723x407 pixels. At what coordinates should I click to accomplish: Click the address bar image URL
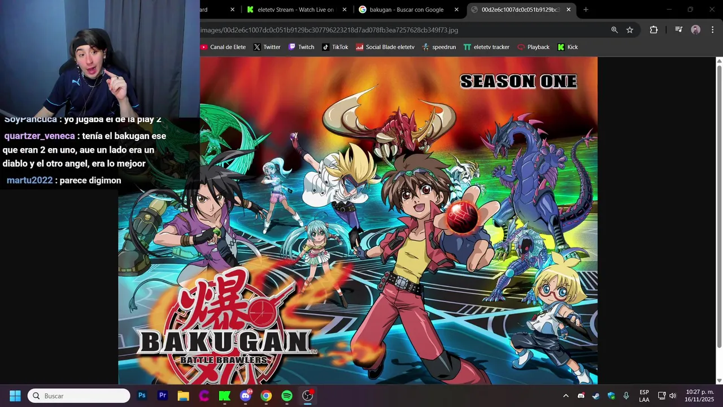329,30
